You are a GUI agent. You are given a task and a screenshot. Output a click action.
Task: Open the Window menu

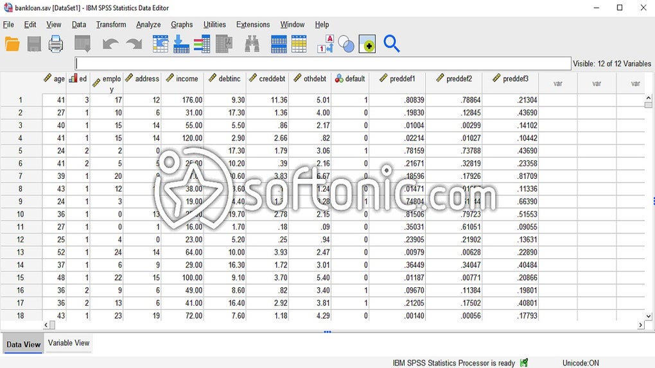292,24
